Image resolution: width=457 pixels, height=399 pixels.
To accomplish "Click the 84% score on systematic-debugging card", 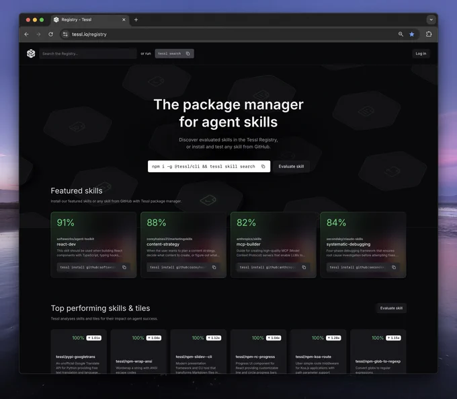I will (336, 223).
